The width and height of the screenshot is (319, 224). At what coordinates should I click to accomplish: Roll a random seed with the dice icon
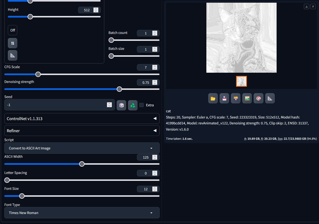point(121,105)
